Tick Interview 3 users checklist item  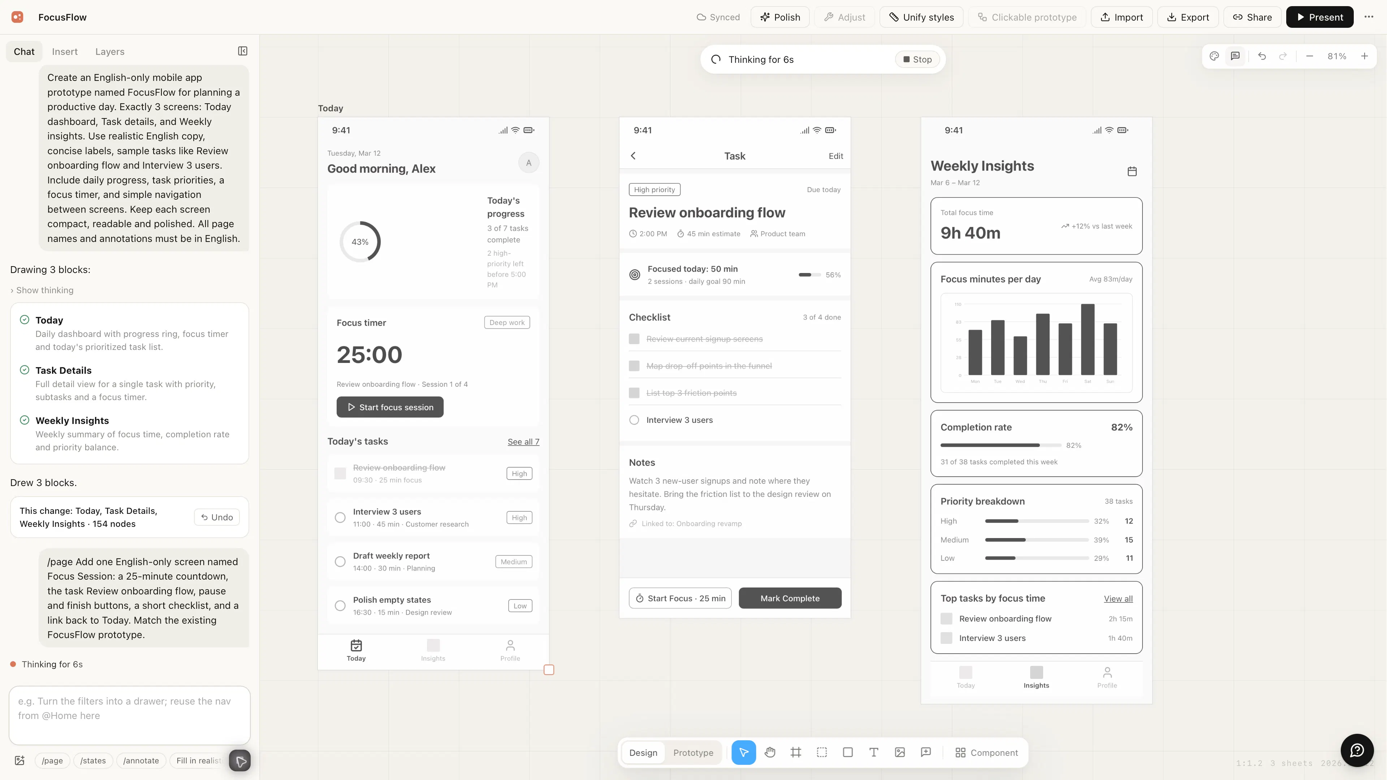point(634,420)
